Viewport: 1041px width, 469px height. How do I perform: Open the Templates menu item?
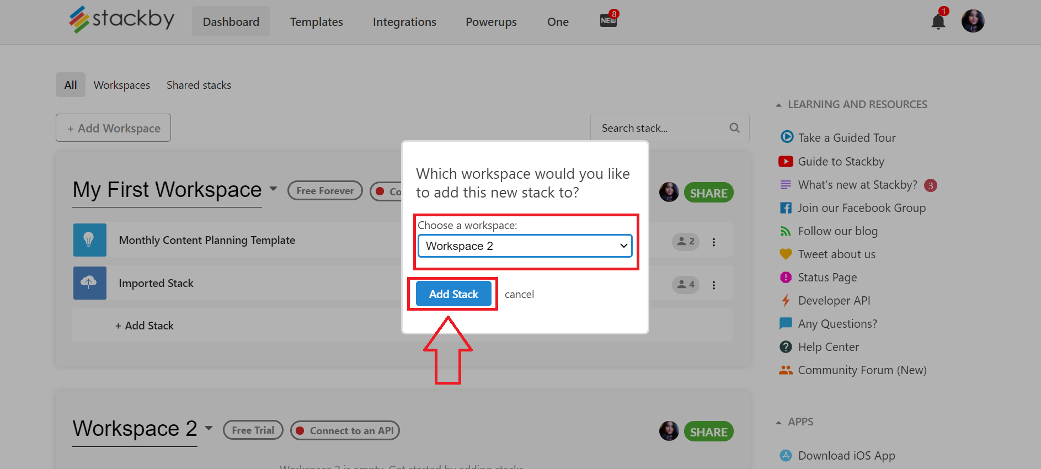coord(317,22)
